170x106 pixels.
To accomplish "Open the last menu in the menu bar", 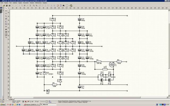I will coord(45,3).
